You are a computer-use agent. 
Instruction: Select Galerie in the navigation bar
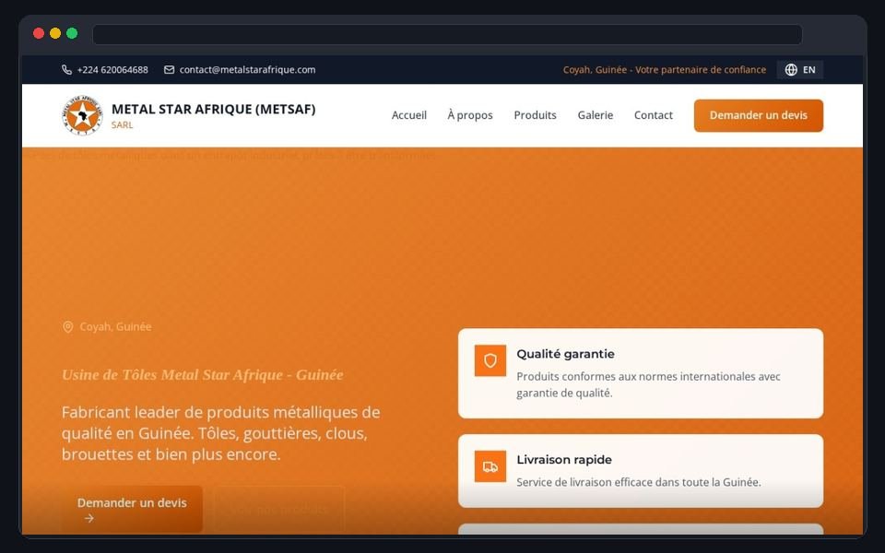pos(596,115)
